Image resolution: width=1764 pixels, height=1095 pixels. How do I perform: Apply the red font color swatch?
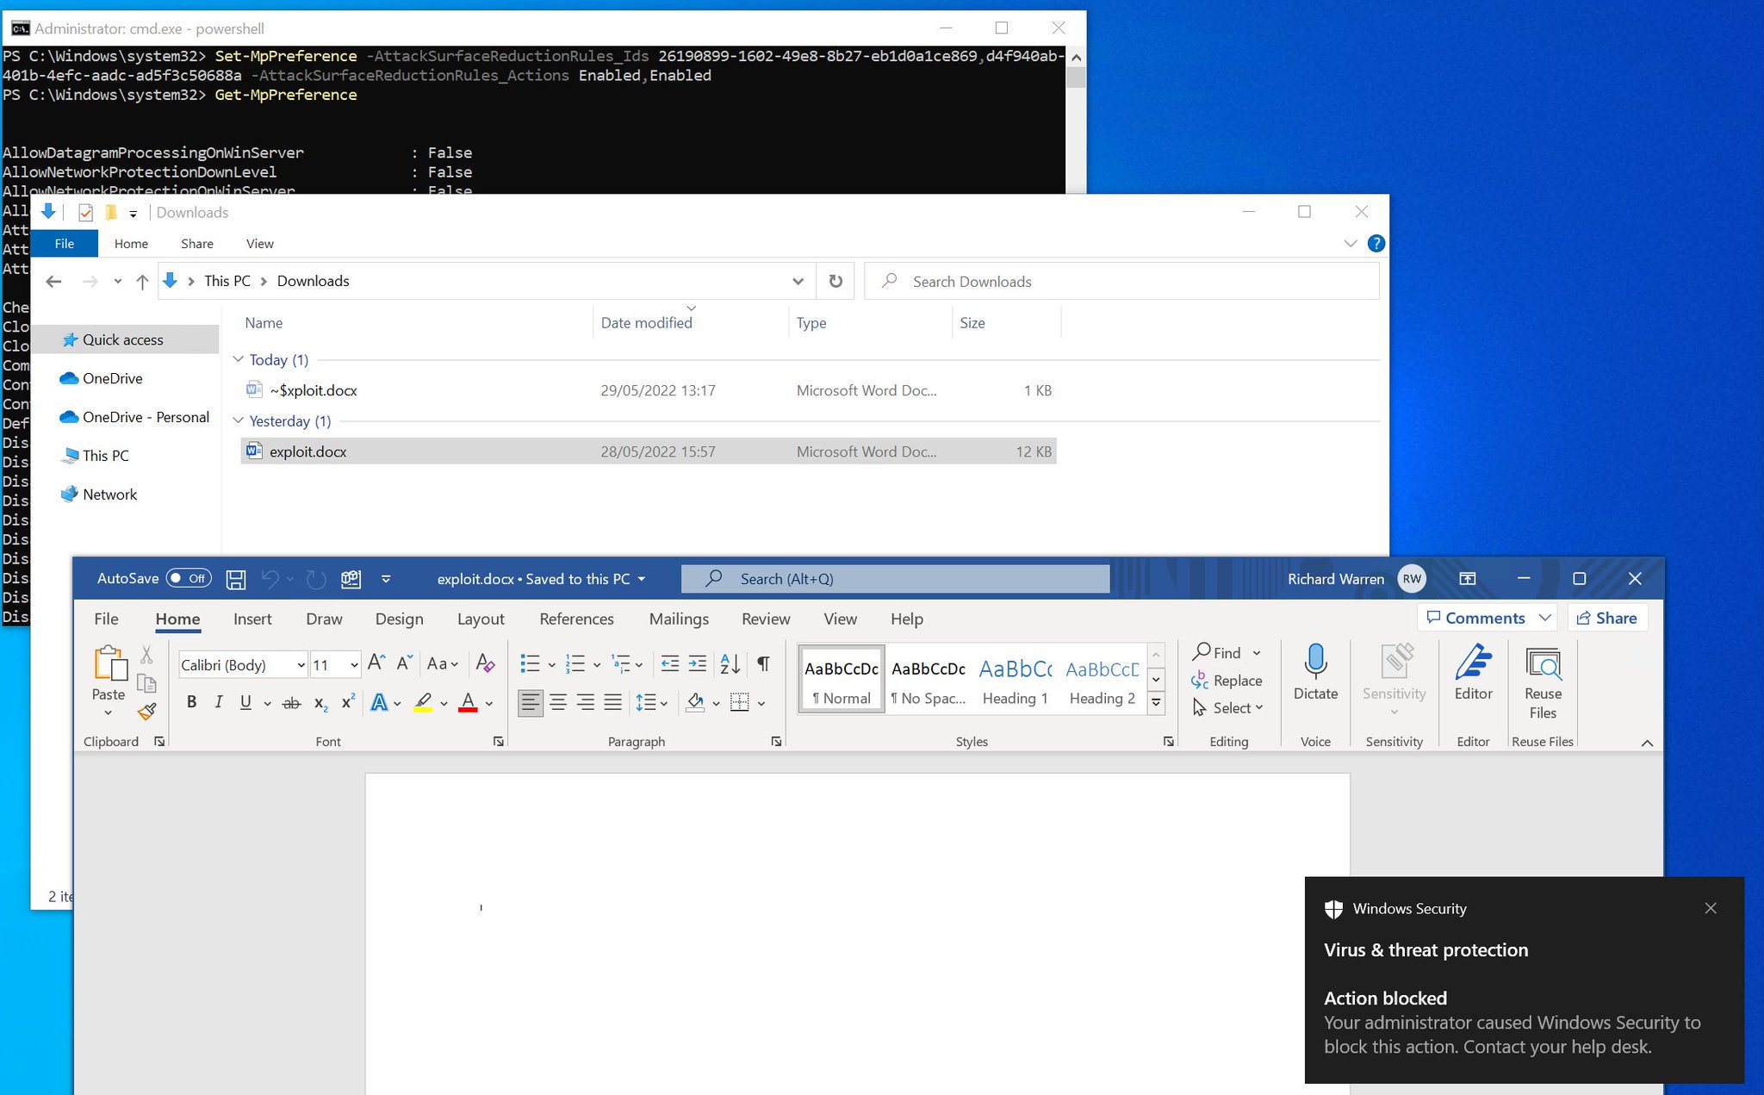click(x=468, y=702)
